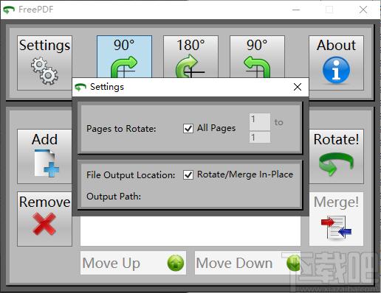Select the 90° counter-clockwise rotation button

(x=257, y=57)
